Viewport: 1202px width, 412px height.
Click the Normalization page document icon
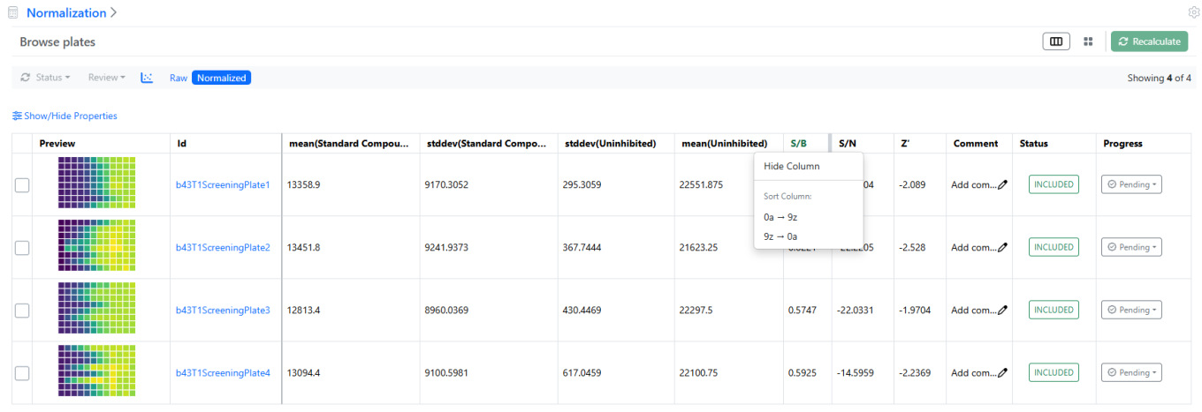(12, 13)
